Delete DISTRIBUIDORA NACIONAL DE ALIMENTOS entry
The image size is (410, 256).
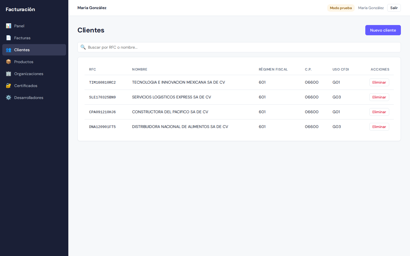coord(379,127)
